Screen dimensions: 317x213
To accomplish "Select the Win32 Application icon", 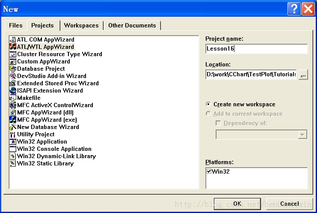I will [x=13, y=141].
